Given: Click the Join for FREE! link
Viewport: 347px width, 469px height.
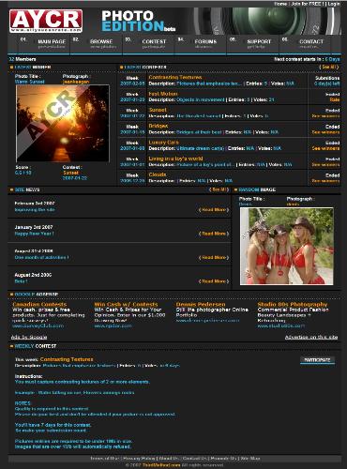Looking at the screenshot, I should (x=307, y=4).
